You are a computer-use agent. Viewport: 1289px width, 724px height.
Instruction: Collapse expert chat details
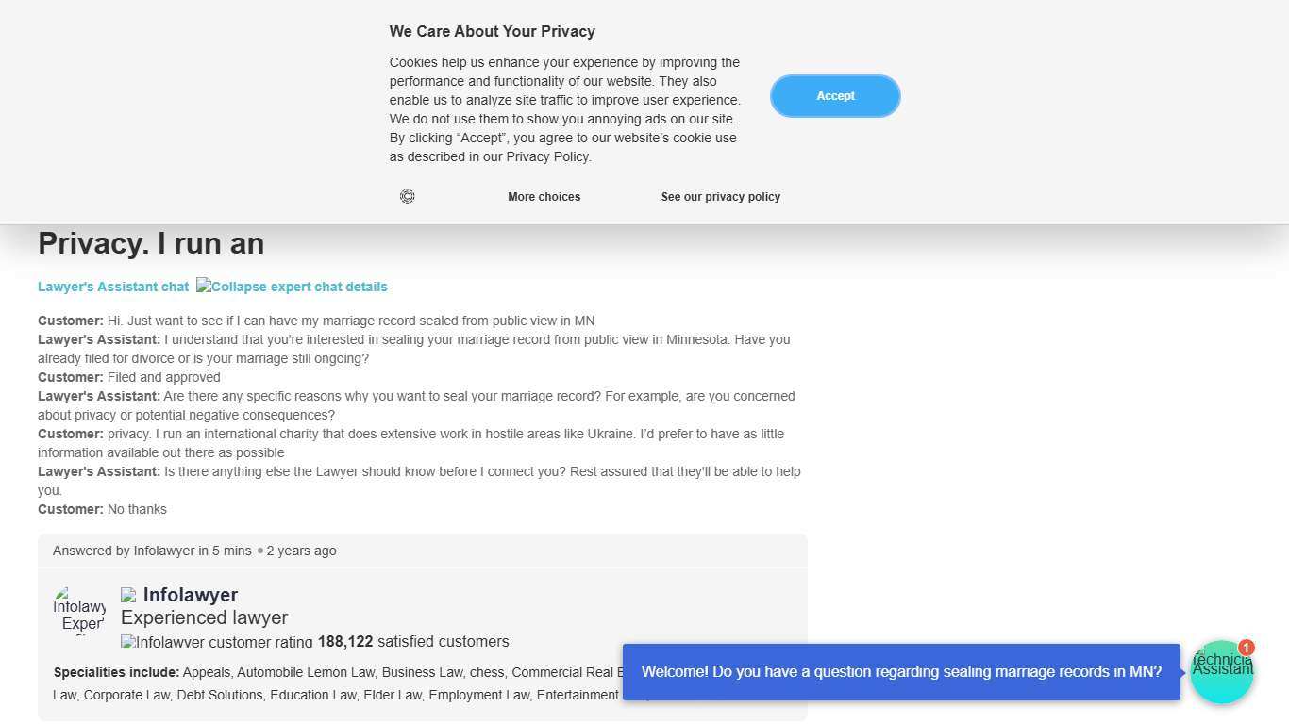pyautogui.click(x=292, y=287)
